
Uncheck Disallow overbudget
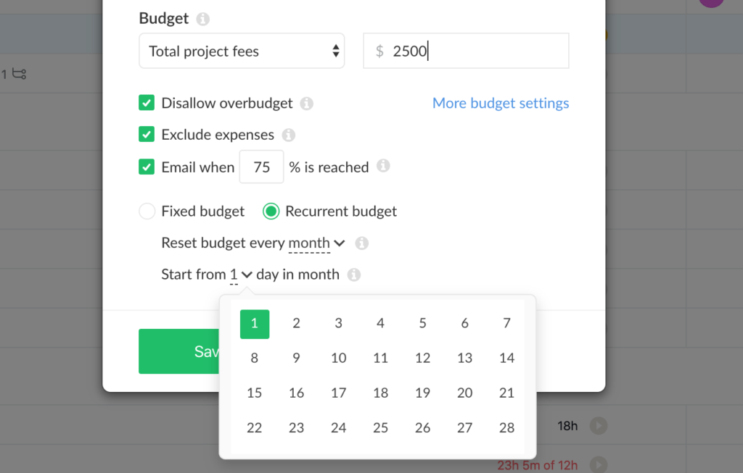click(147, 103)
